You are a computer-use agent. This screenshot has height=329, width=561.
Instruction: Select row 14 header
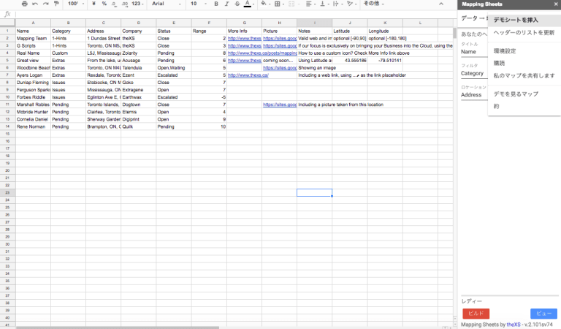pos(7,126)
